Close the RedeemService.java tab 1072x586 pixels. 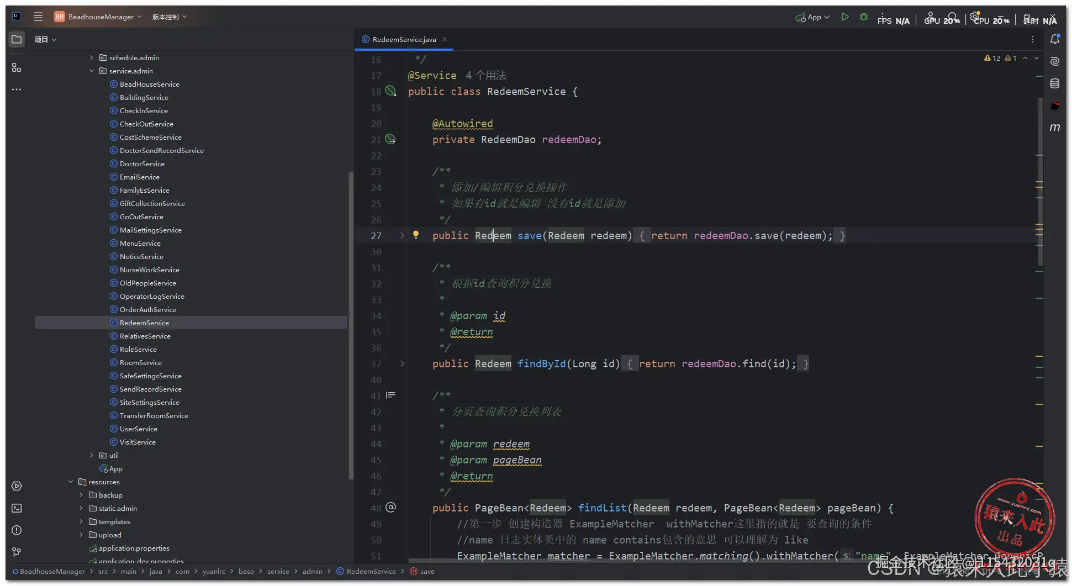pyautogui.click(x=445, y=39)
